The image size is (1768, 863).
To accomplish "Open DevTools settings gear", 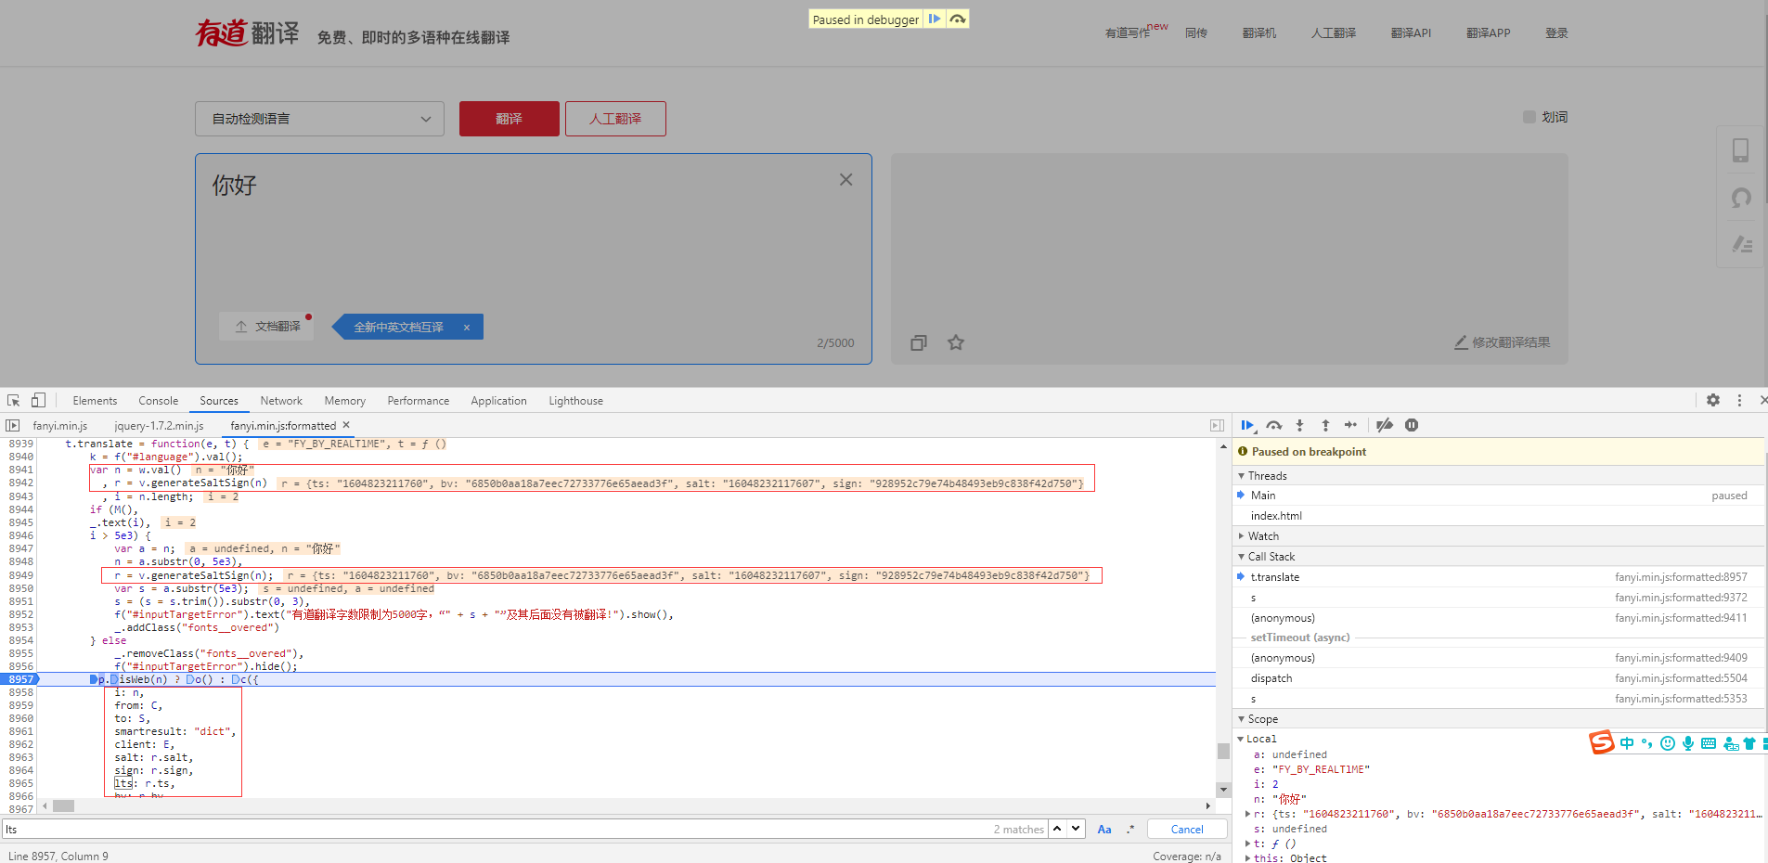I will click(1713, 400).
